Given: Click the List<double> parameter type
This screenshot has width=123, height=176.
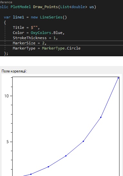Looking at the screenshot, I should click(x=73, y=7).
